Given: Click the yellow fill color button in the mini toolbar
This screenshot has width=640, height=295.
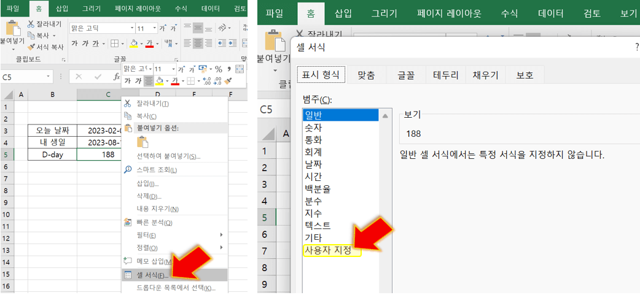Looking at the screenshot, I should click(160, 81).
